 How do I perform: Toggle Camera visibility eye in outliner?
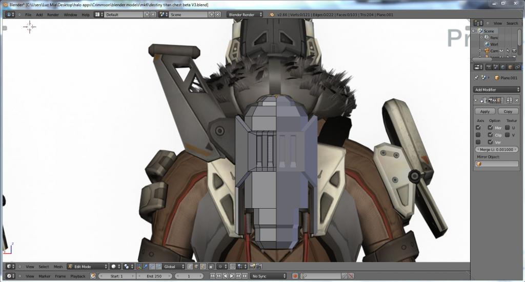tap(501, 51)
